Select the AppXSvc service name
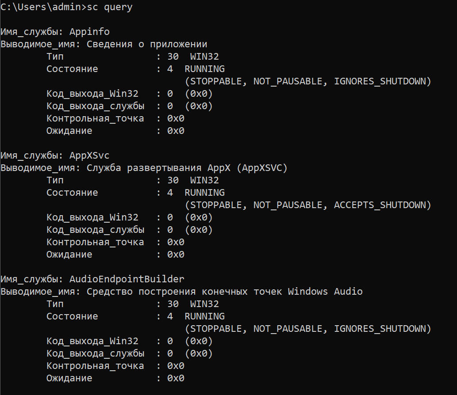Viewport: 457px width, 395px height. (89, 156)
